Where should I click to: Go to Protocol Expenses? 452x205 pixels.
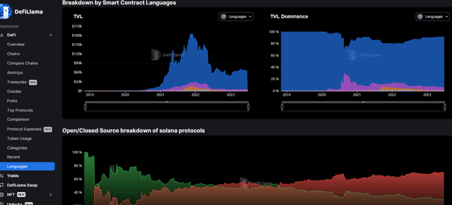click(24, 129)
